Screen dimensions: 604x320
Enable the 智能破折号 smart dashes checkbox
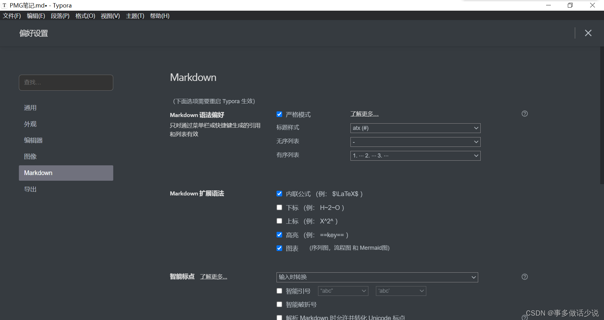pos(279,304)
